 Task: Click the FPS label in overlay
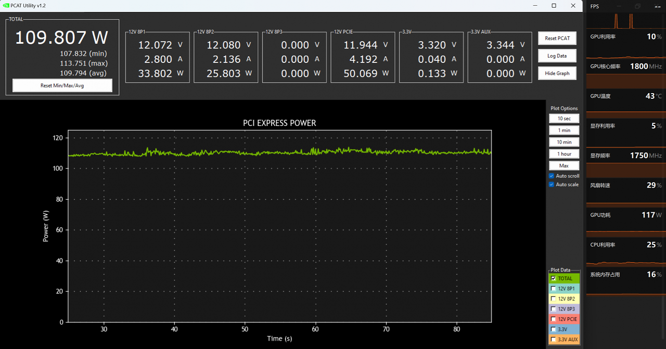595,6
